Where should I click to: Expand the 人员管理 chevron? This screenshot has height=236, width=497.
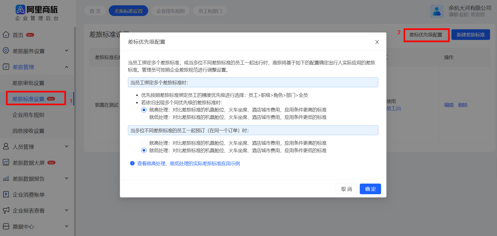coord(67,146)
